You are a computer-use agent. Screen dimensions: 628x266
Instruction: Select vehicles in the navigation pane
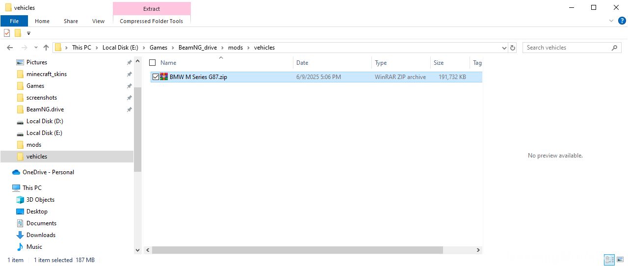point(37,157)
